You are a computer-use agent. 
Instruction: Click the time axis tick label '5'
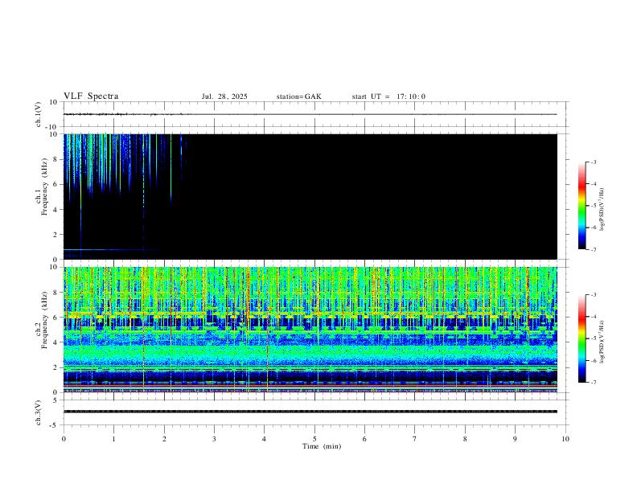click(314, 439)
